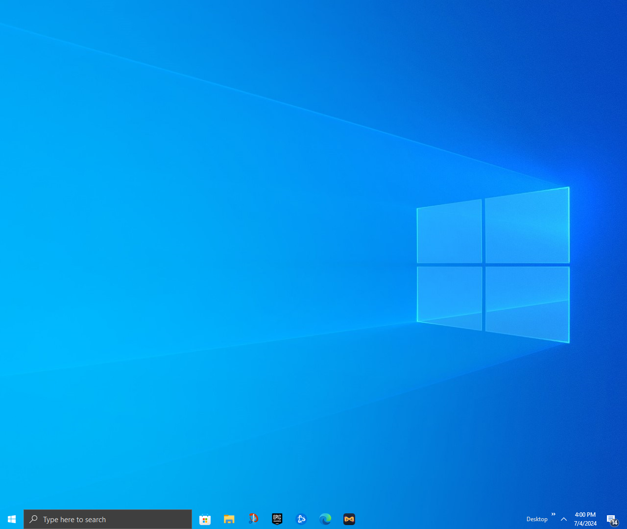This screenshot has height=529, width=627.
Task: Click the Windows logo on the wallpaper
Action: pos(493,265)
